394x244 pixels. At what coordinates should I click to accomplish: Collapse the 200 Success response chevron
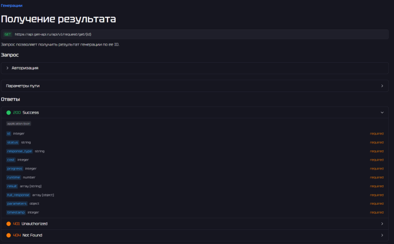coord(382,113)
